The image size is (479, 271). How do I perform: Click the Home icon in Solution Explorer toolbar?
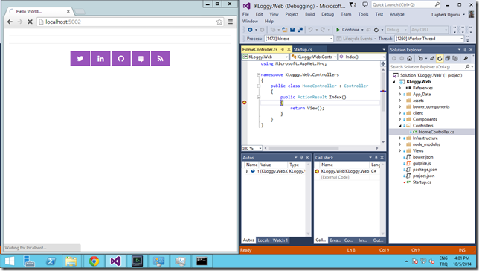(409, 58)
